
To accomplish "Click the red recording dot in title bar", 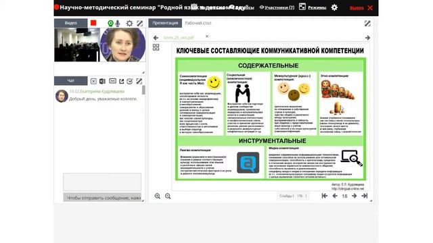I will tap(57, 7).
